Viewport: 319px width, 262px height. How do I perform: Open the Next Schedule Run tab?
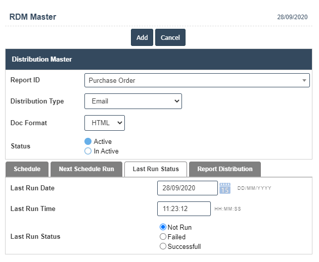(86, 169)
